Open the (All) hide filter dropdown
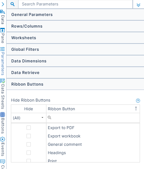The width and height of the screenshot is (144, 169). 29,118
